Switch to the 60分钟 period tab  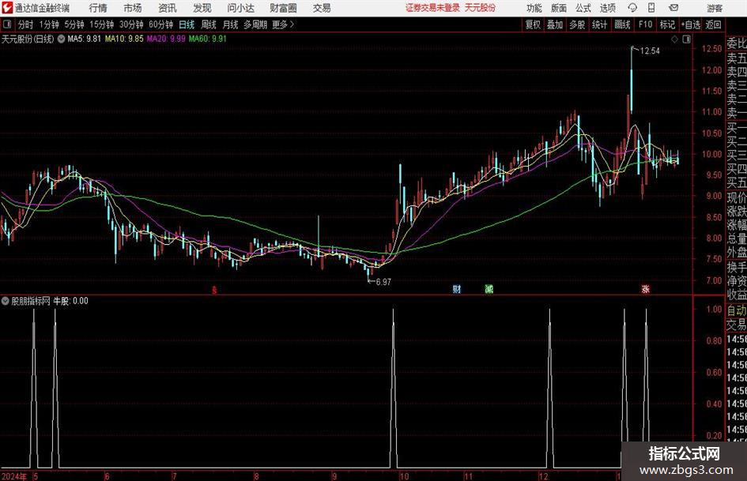[160, 24]
